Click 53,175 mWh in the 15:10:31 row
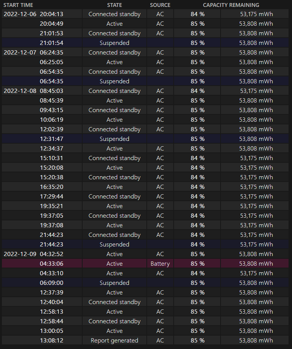This screenshot has width=292, height=349. pyautogui.click(x=256, y=158)
